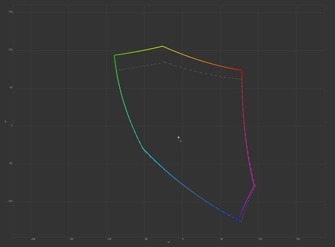
Task: Select the green vertex of the gamut outline
Action: [x=114, y=55]
